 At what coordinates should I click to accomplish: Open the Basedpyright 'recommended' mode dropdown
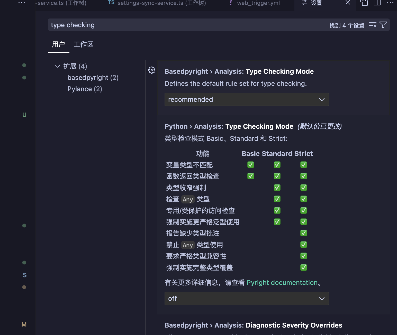click(247, 99)
